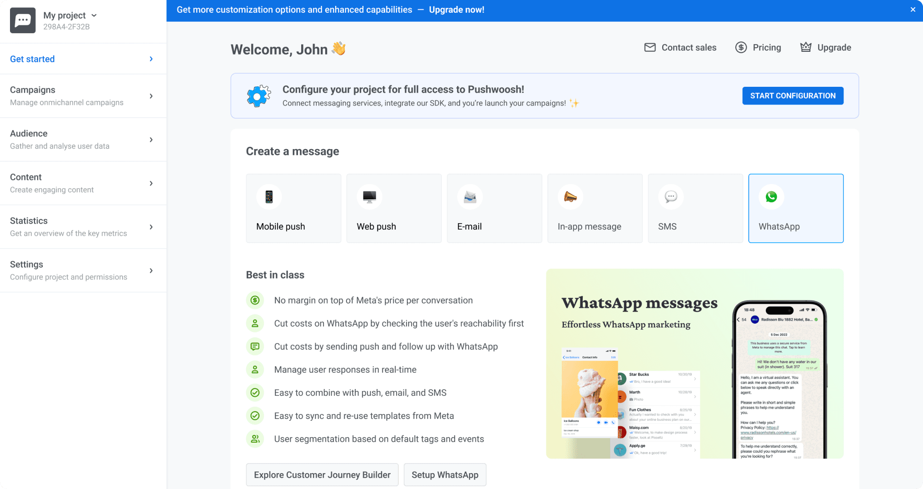Click the Contact sales envelope icon
The width and height of the screenshot is (923, 489).
pyautogui.click(x=650, y=47)
